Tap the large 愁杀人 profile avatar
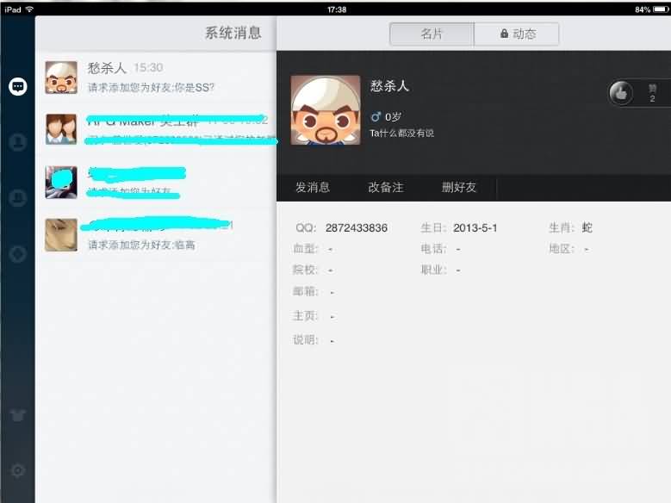The height and width of the screenshot is (503, 671). click(x=326, y=110)
